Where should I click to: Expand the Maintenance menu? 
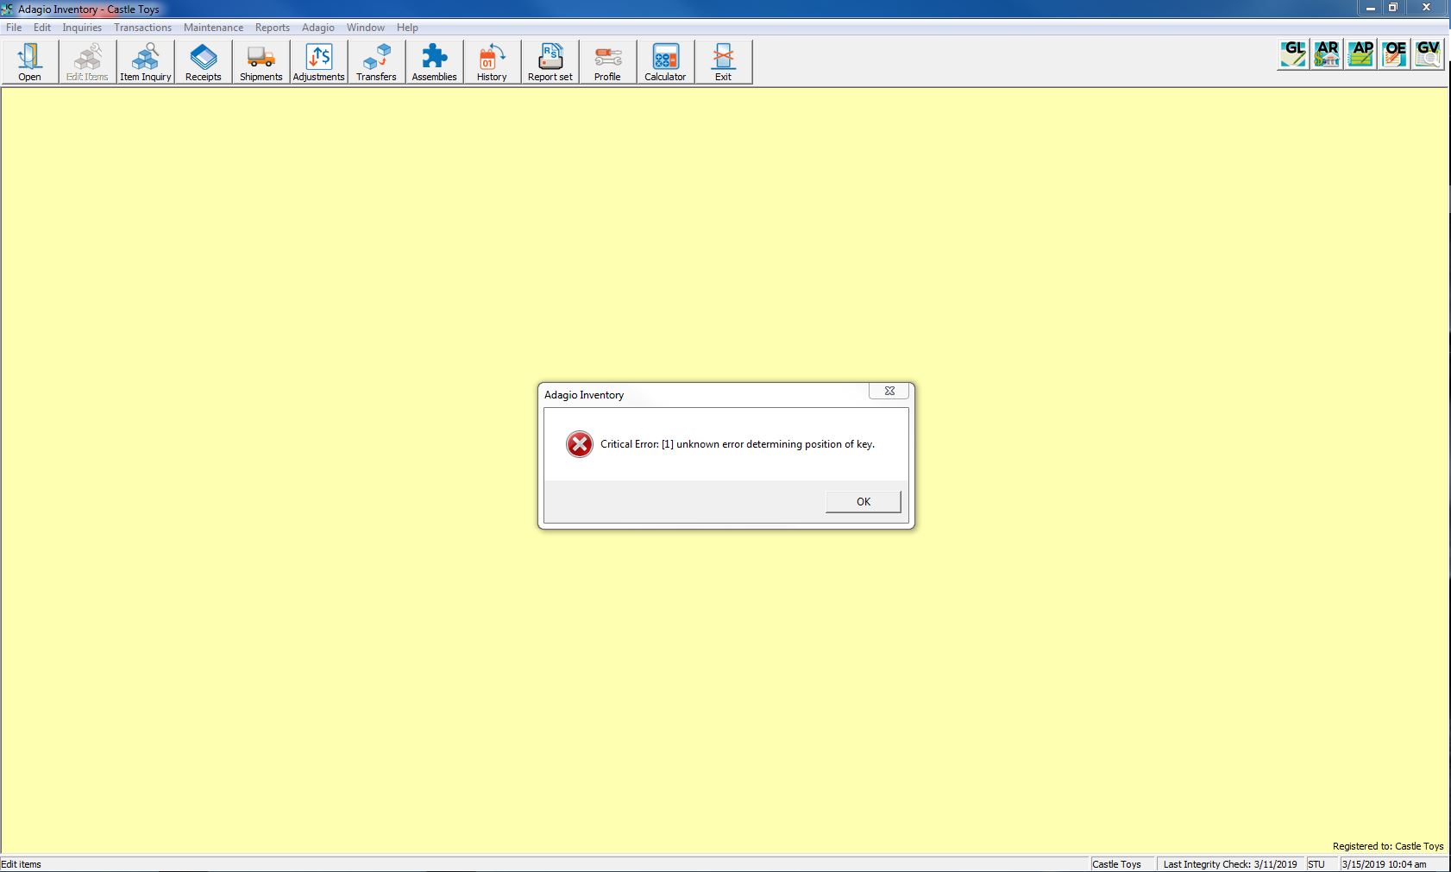[213, 28]
